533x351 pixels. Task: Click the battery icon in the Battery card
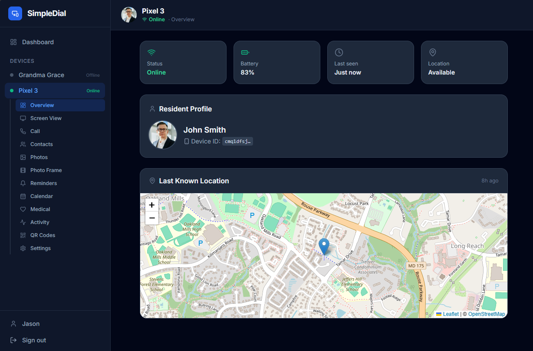(x=245, y=52)
